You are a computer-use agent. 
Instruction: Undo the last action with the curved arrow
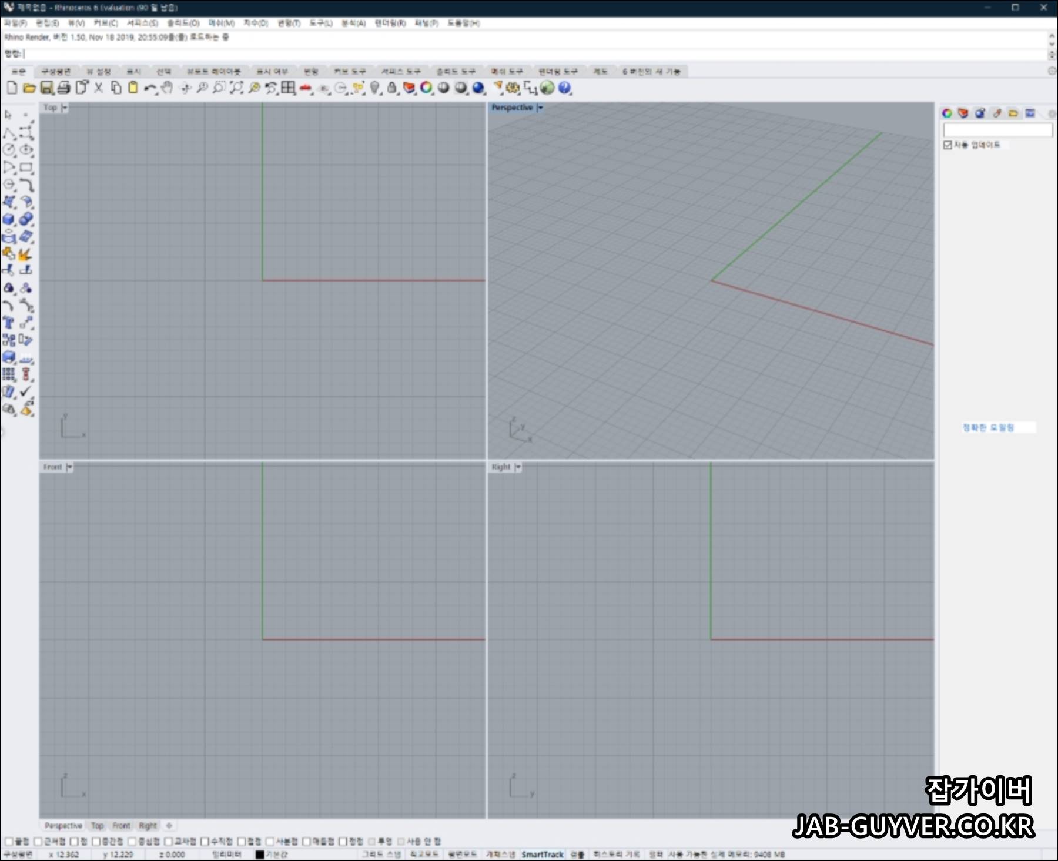[150, 88]
